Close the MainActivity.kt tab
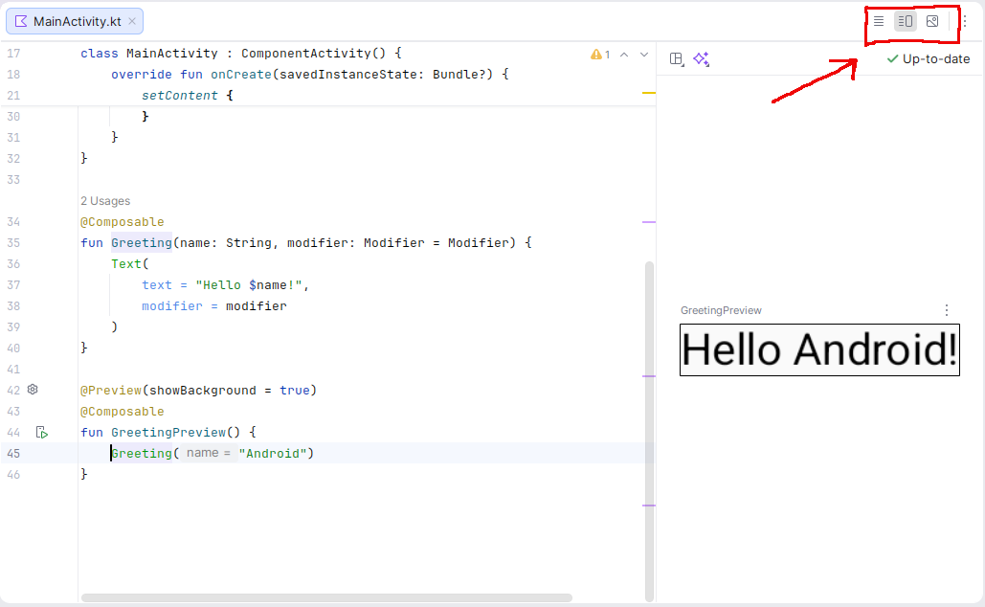The width and height of the screenshot is (985, 607). click(x=132, y=21)
